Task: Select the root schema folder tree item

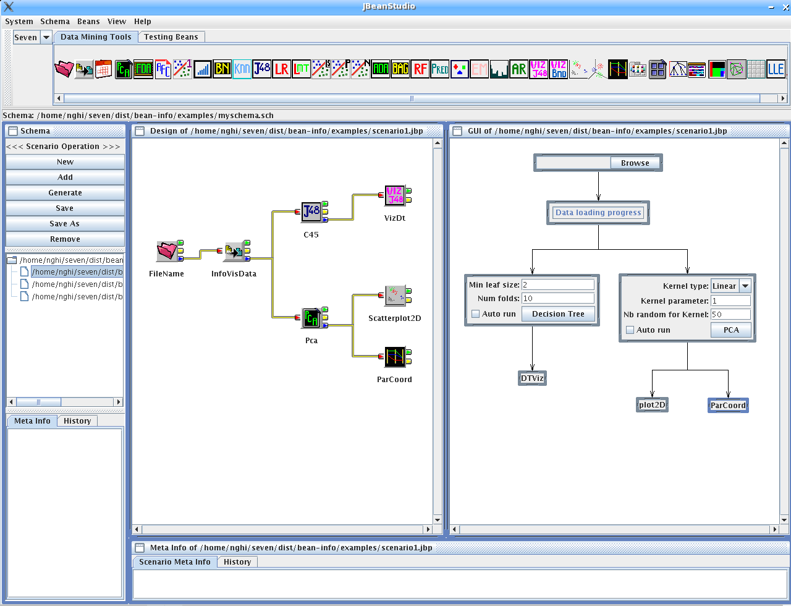Action: tap(66, 260)
